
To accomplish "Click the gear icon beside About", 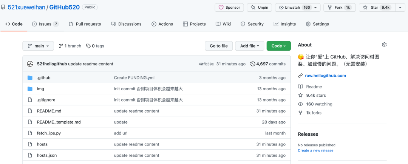I will [x=384, y=45].
